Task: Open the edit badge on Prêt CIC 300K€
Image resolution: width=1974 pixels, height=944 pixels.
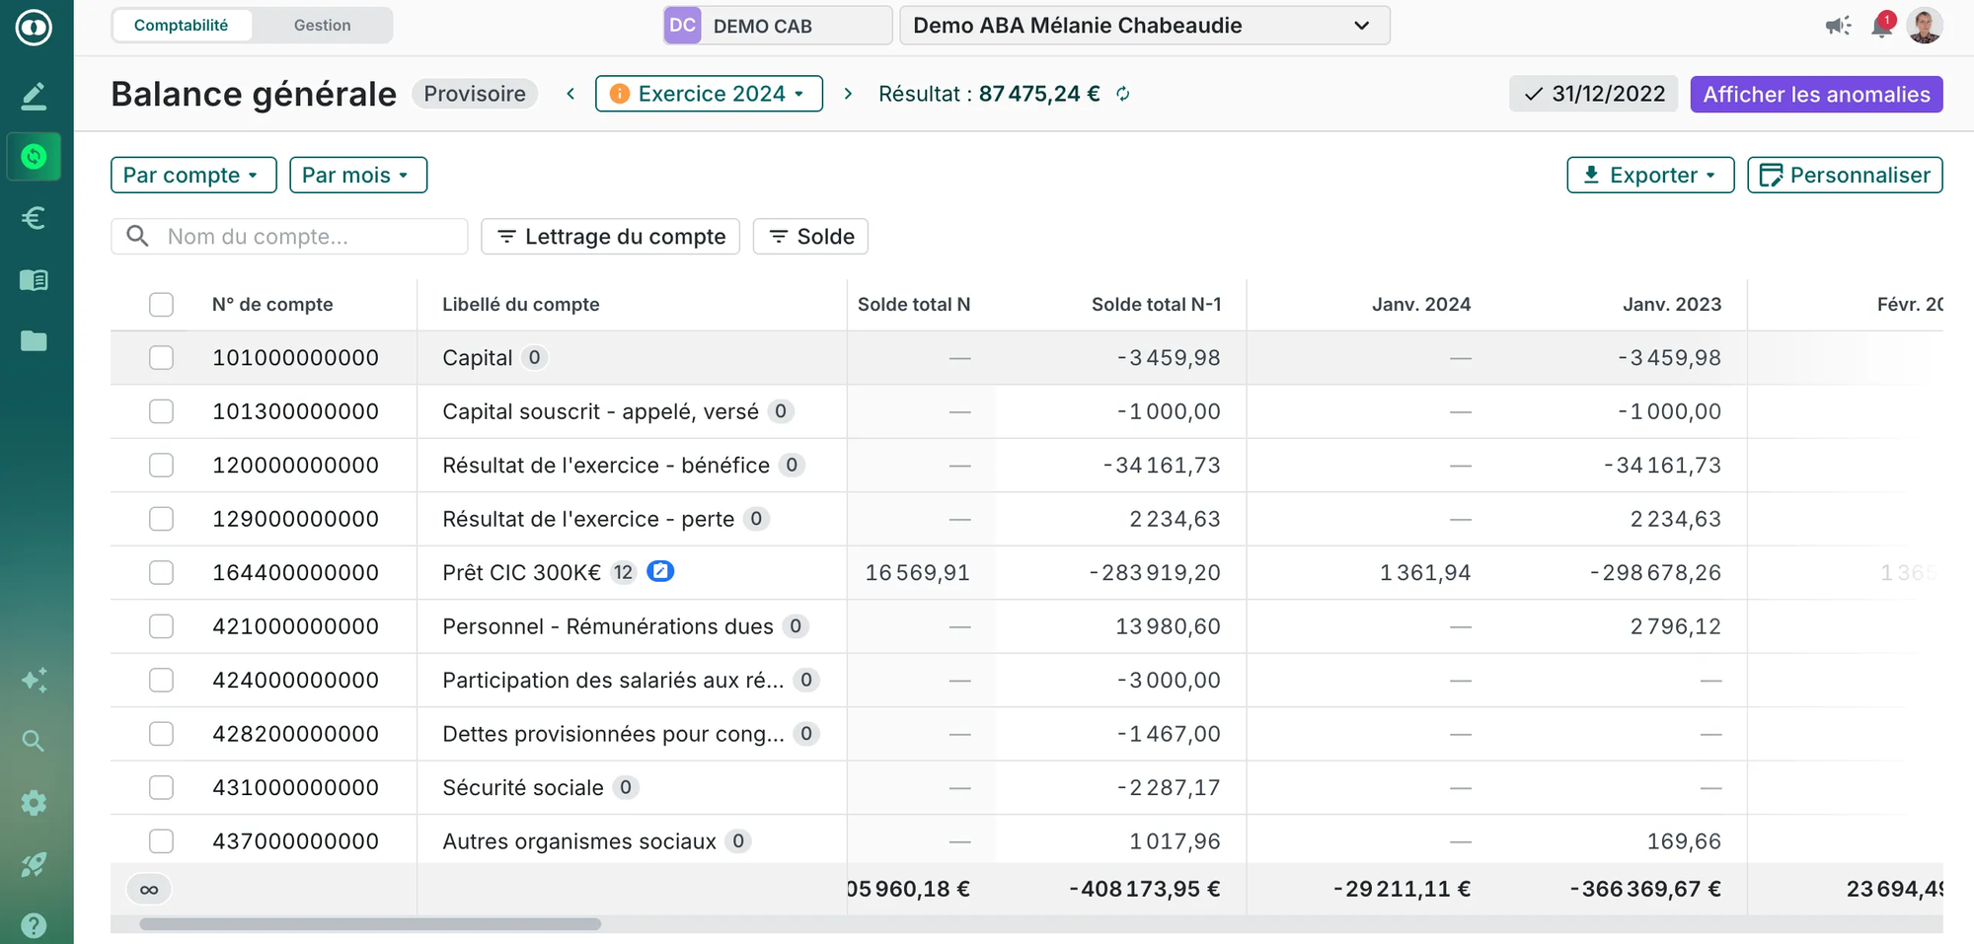Action: [x=660, y=571]
